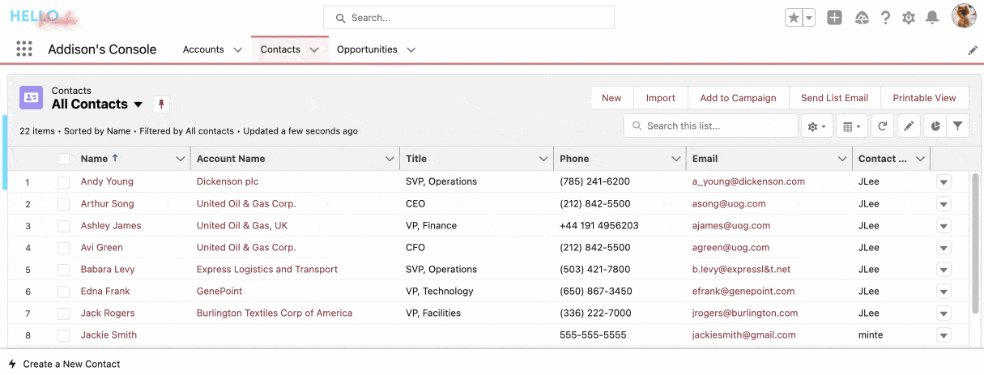The image size is (984, 375).
Task: Open row actions for Avi Green
Action: pyautogui.click(x=944, y=248)
